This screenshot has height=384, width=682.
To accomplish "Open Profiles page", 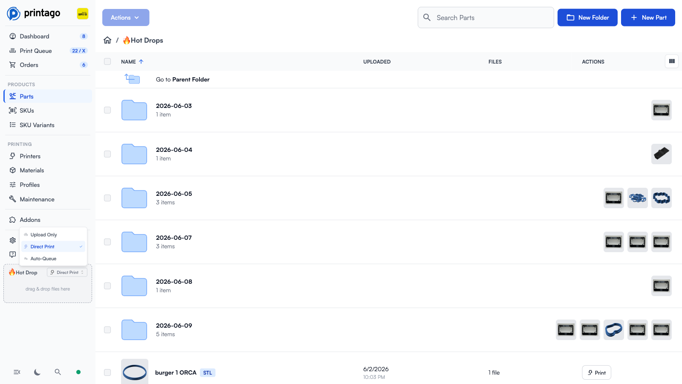I will (48, 185).
